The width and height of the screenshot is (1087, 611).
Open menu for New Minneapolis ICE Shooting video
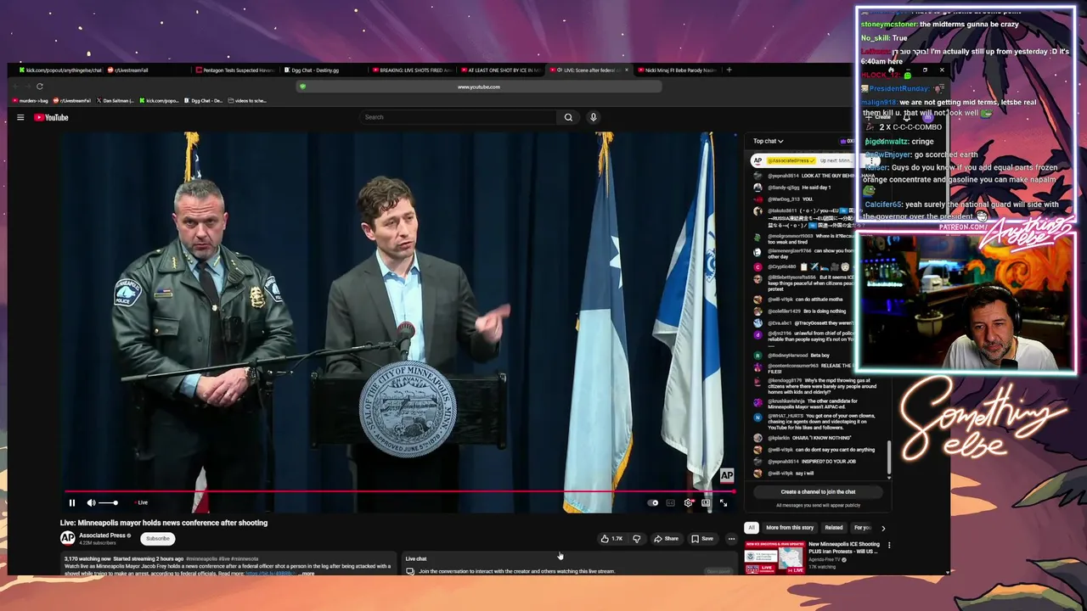tap(889, 545)
